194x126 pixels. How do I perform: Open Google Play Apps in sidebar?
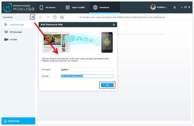click(18, 25)
